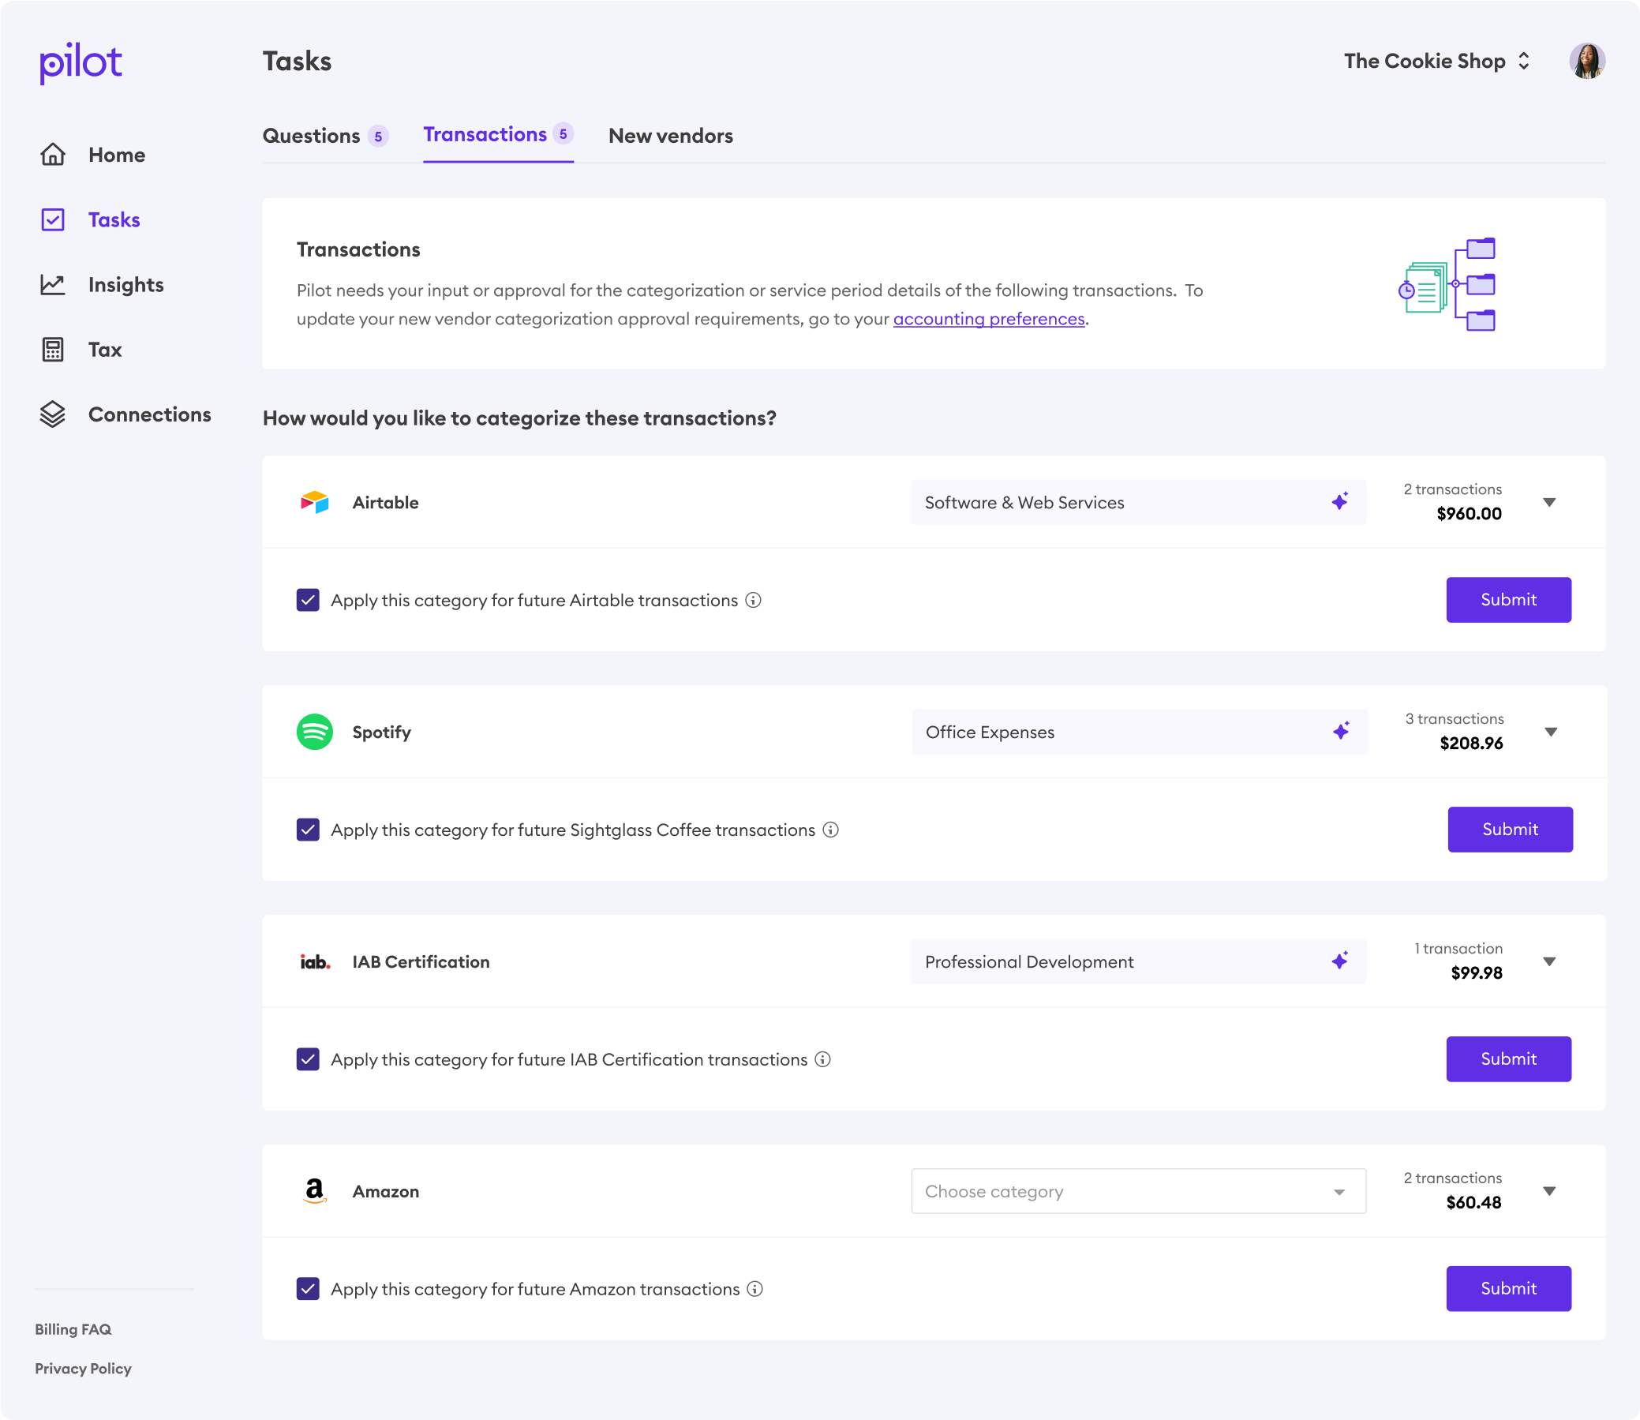Click the Airtable vendor logo
This screenshot has height=1420, width=1640.
(315, 502)
